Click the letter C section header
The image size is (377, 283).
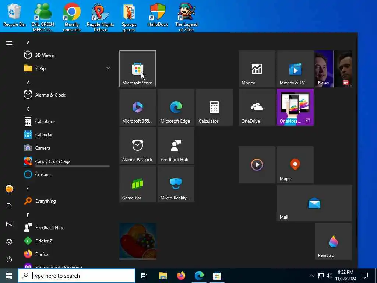pos(28,109)
